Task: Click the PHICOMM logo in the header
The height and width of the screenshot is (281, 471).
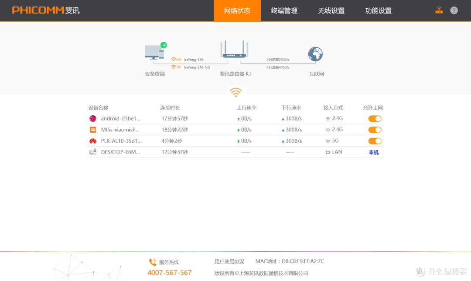Action: pos(45,10)
